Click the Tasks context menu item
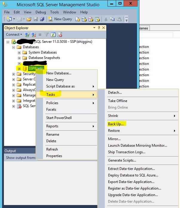The image size is (180, 208). pos(67,95)
